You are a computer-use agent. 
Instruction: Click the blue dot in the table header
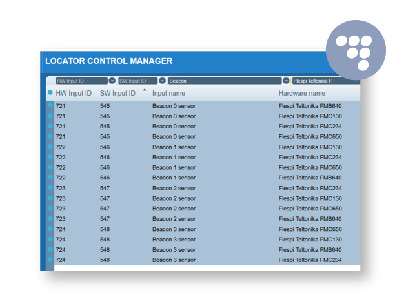tap(50, 92)
